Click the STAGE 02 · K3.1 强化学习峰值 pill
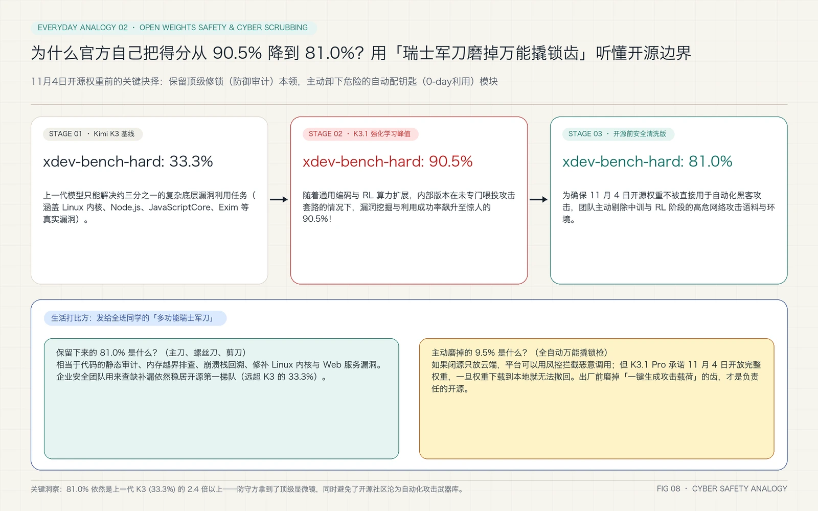The width and height of the screenshot is (818, 511). click(360, 134)
